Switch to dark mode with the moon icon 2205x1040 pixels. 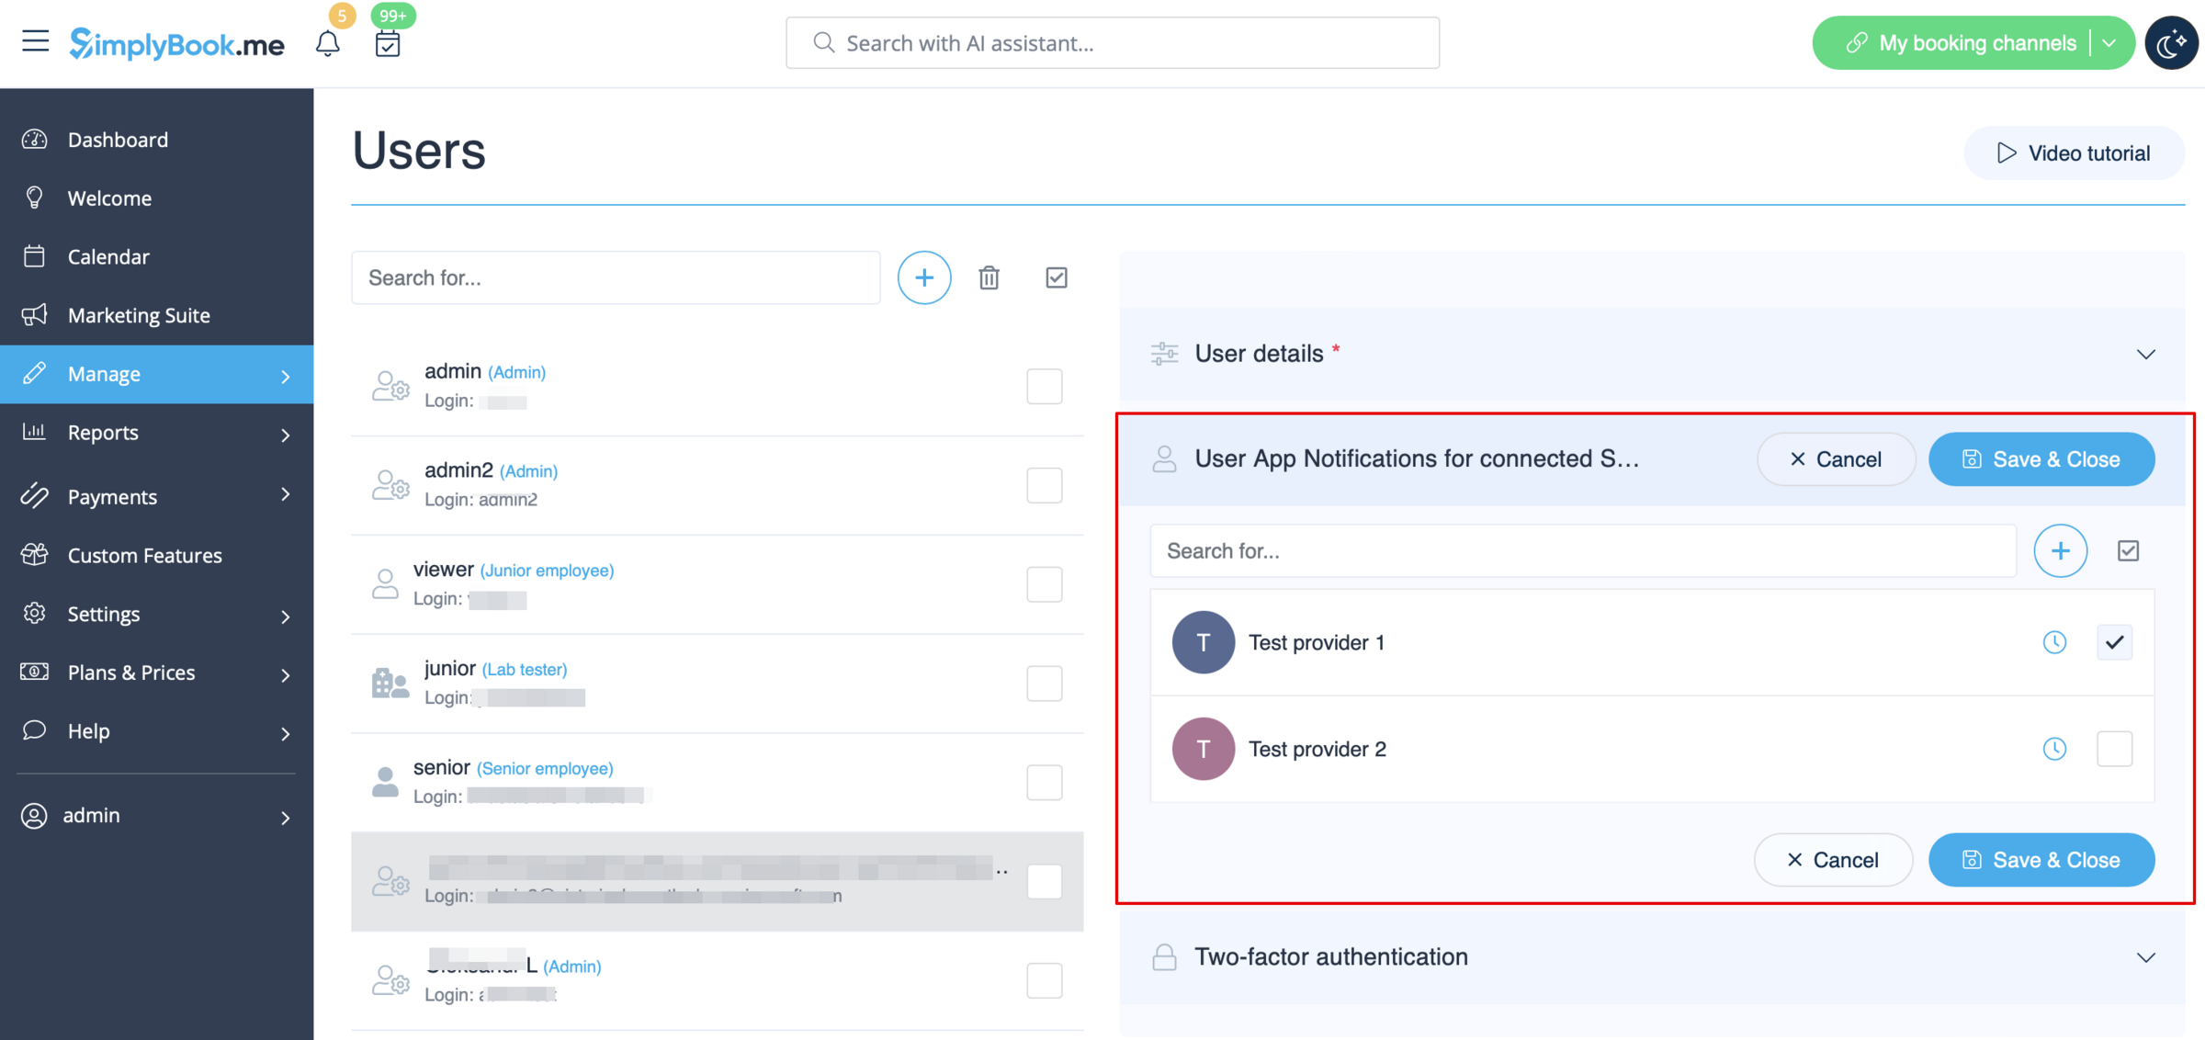click(x=2171, y=42)
